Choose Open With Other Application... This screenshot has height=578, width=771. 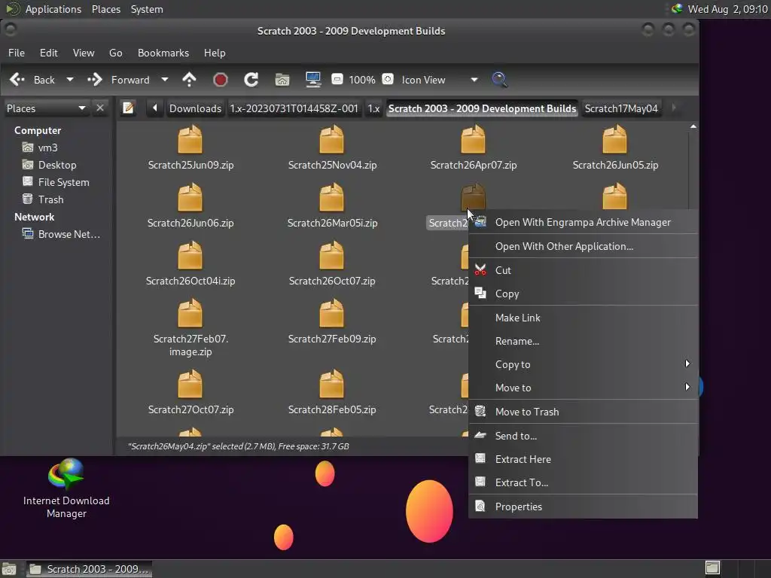[584, 246]
